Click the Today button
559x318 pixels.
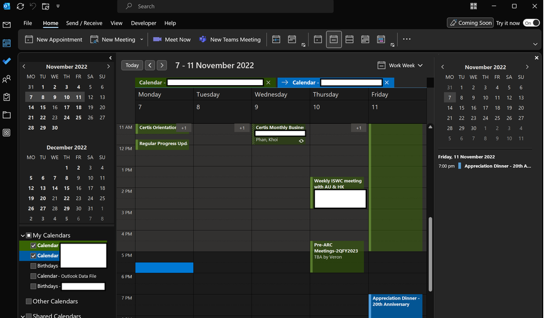132,66
